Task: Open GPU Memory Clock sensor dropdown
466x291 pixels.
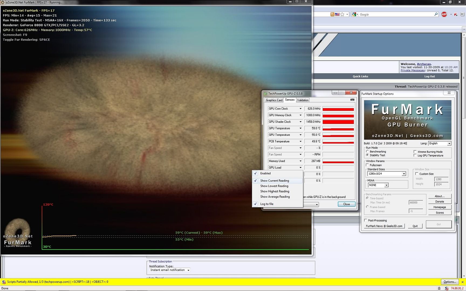Action: (300, 115)
